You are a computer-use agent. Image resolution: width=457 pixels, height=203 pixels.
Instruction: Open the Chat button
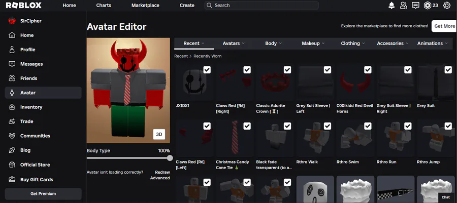pyautogui.click(x=446, y=197)
